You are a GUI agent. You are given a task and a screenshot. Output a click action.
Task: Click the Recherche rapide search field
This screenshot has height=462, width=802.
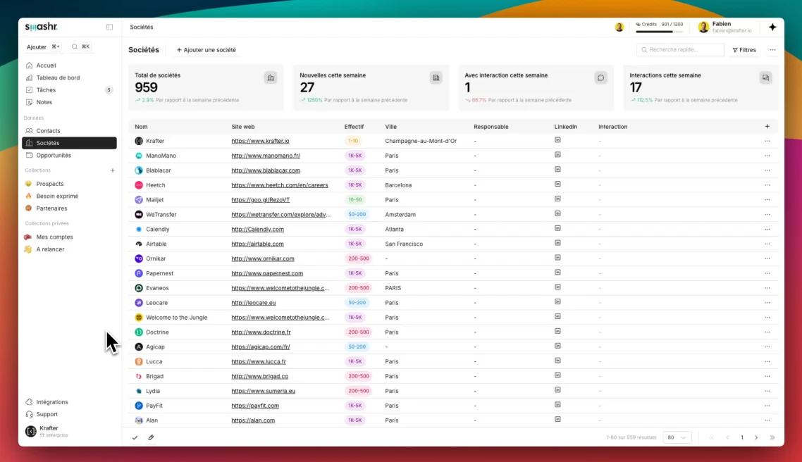(x=680, y=49)
